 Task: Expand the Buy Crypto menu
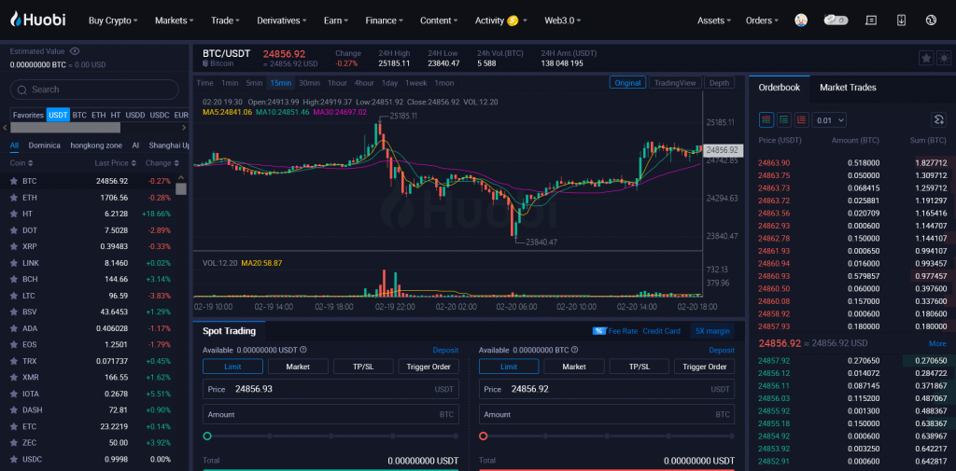(113, 21)
